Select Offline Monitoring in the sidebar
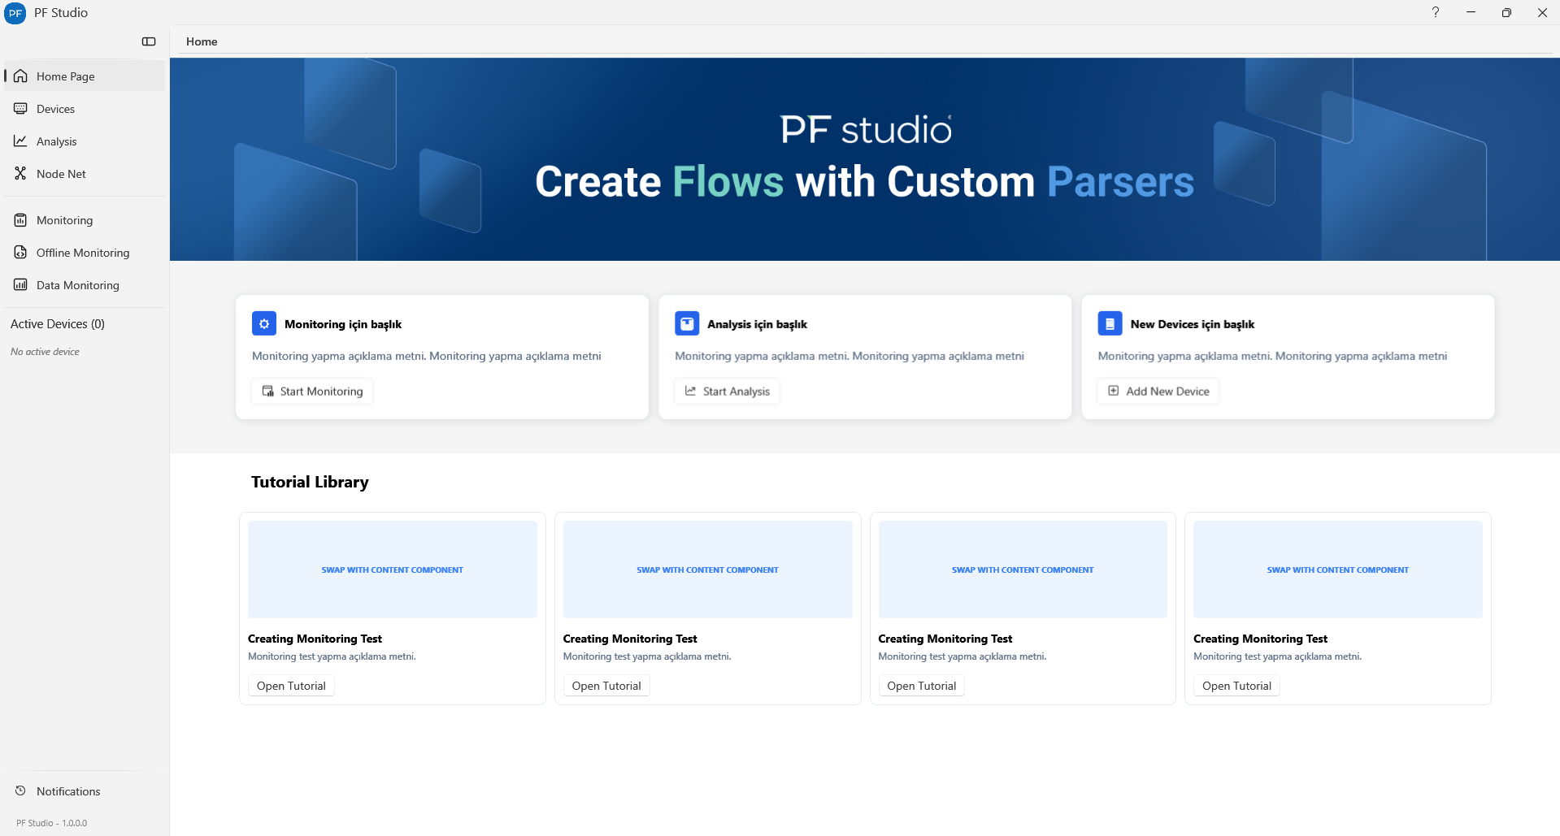Screen dimensions: 1560x836 point(82,252)
